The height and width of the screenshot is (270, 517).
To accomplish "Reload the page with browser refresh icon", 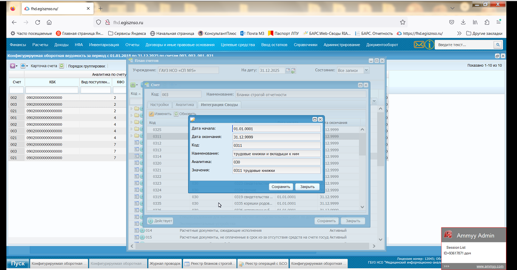I will 38,22.
